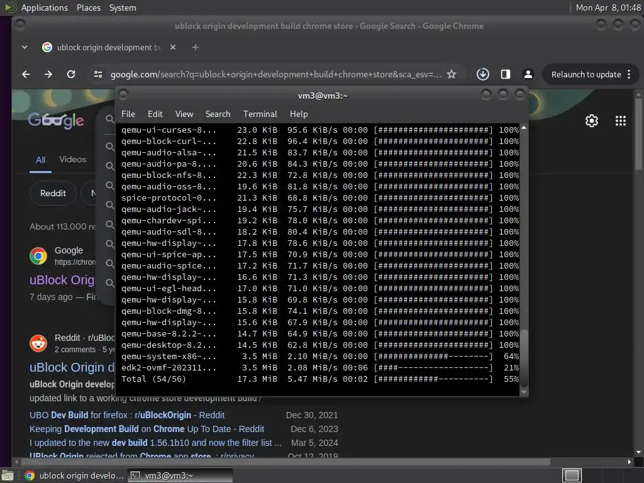Click qemu-system-x86 download line
Screen dimensions: 644x483
point(320,357)
